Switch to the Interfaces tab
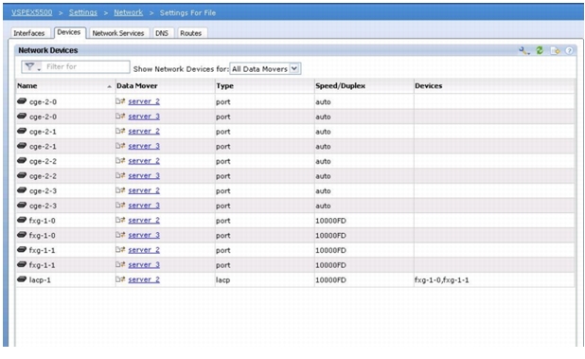The height and width of the screenshot is (359, 585). (29, 33)
